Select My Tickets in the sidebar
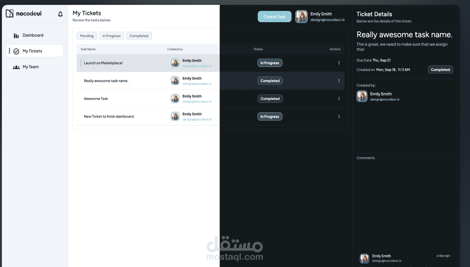This screenshot has height=267, width=470. pos(35,51)
